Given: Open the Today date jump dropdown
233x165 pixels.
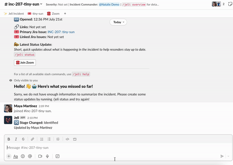Looking at the screenshot, I should (118, 22).
